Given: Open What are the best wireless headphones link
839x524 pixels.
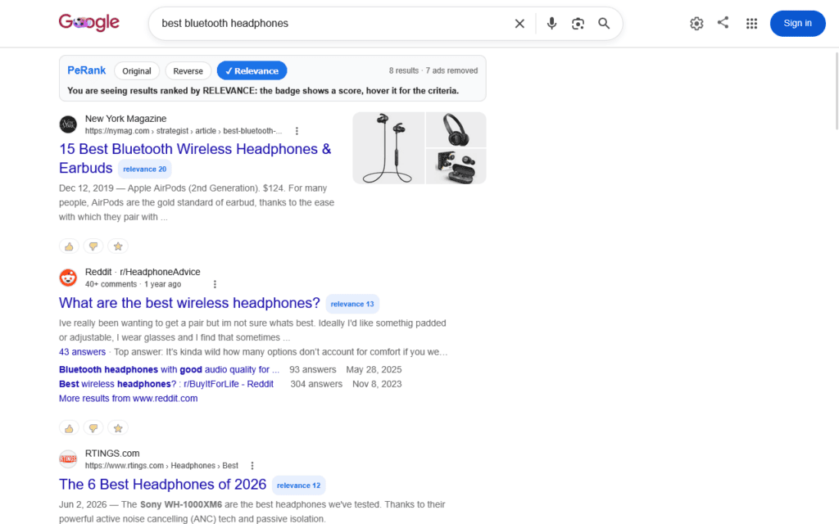Looking at the screenshot, I should (x=189, y=303).
